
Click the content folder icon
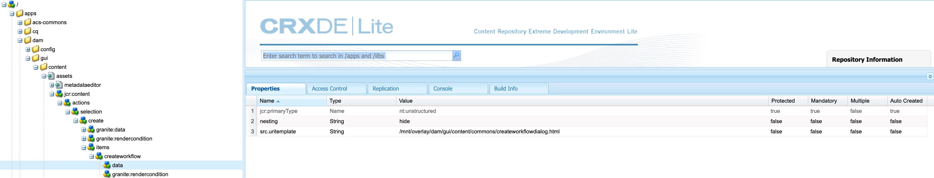[44, 67]
